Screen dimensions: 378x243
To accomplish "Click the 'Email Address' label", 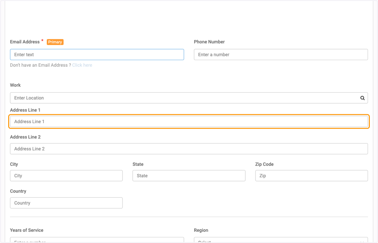I will pos(25,42).
